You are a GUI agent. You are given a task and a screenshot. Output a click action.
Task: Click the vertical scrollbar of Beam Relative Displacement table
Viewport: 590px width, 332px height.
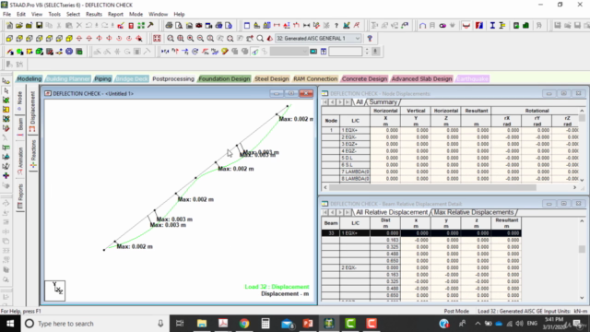point(582,259)
